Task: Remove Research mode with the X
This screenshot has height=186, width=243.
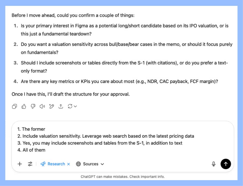Action: point(68,164)
